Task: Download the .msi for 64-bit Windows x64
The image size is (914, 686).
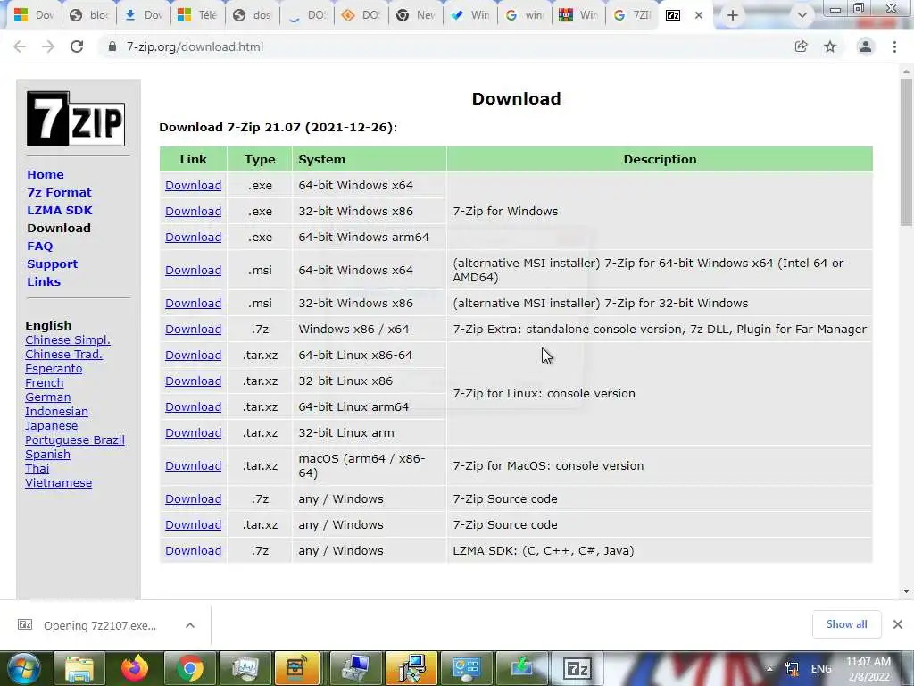Action: [x=193, y=270]
